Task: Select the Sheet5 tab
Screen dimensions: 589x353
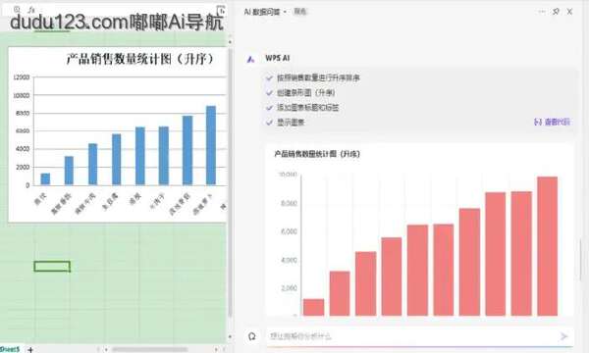Action: 10,349
